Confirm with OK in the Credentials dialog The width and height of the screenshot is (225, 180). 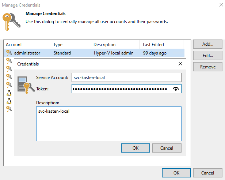tap(135, 148)
